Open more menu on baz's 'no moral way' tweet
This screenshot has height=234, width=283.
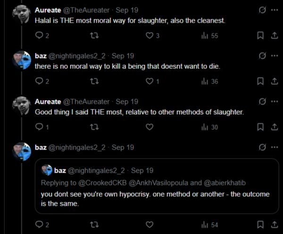coord(275,56)
